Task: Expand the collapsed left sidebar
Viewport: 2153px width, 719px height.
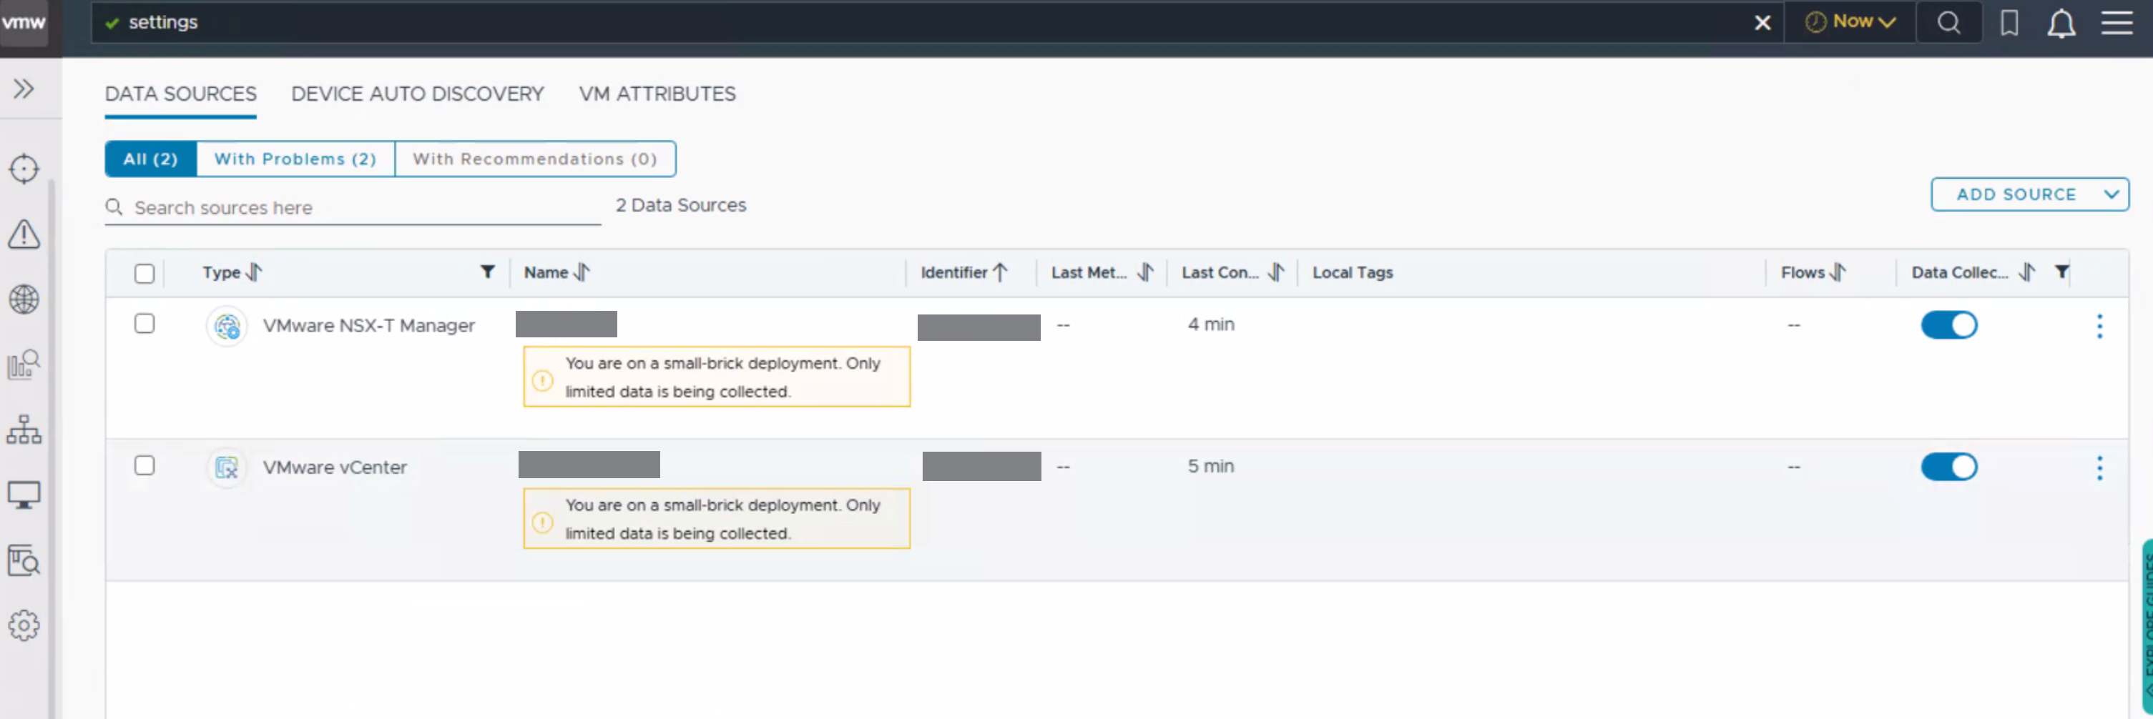Action: (x=24, y=89)
